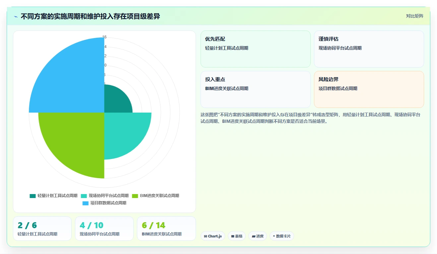This screenshot has height=254, width=437.
Task: Toggle legend swatch for BIM进度关联试点周期
Action: click(135, 196)
